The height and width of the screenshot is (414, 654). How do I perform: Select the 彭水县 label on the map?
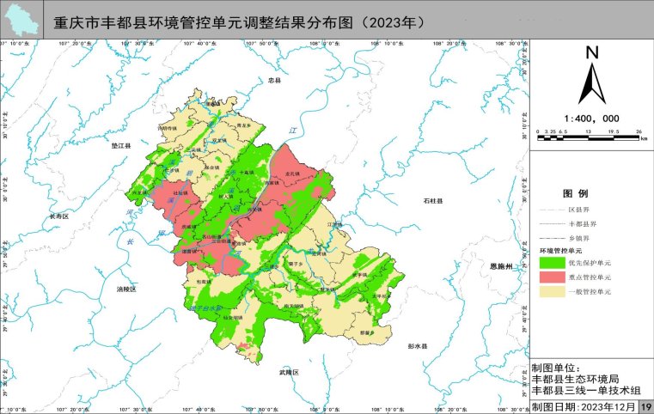(x=419, y=346)
